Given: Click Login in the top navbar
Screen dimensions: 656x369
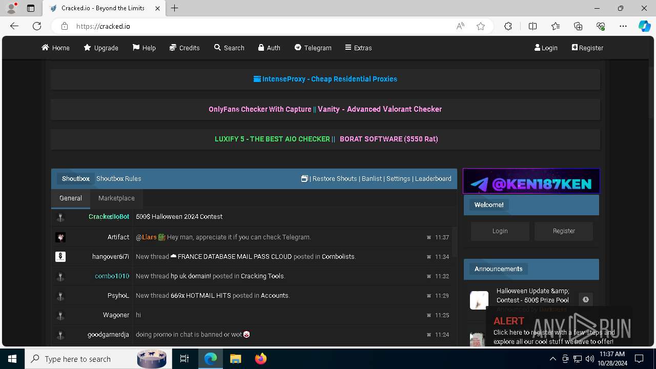Looking at the screenshot, I should pos(546,48).
